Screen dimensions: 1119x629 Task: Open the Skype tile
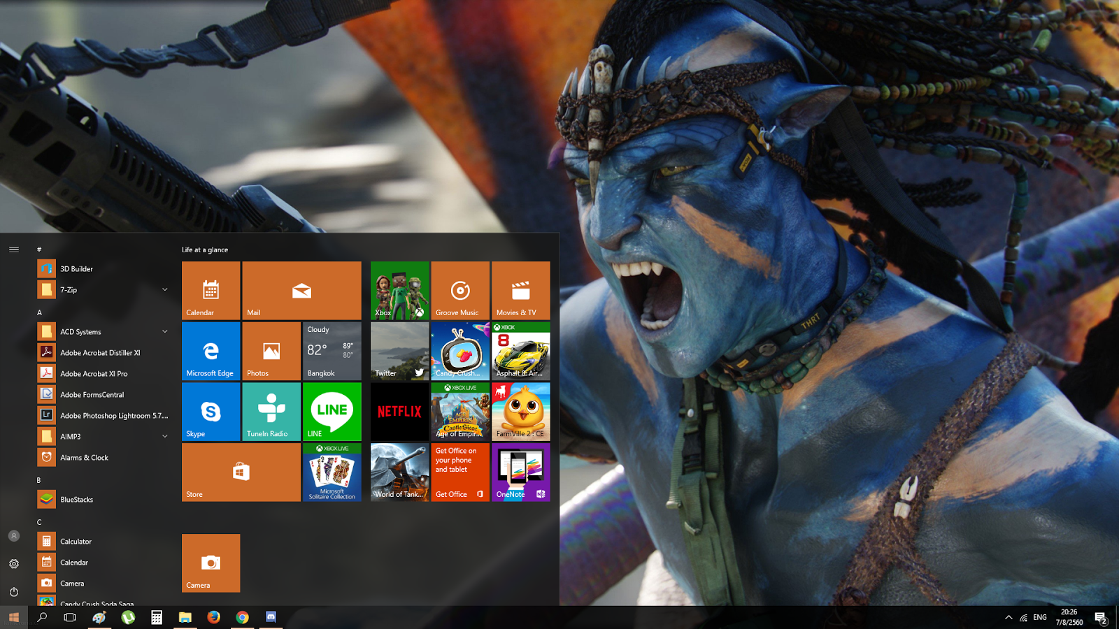tap(211, 412)
